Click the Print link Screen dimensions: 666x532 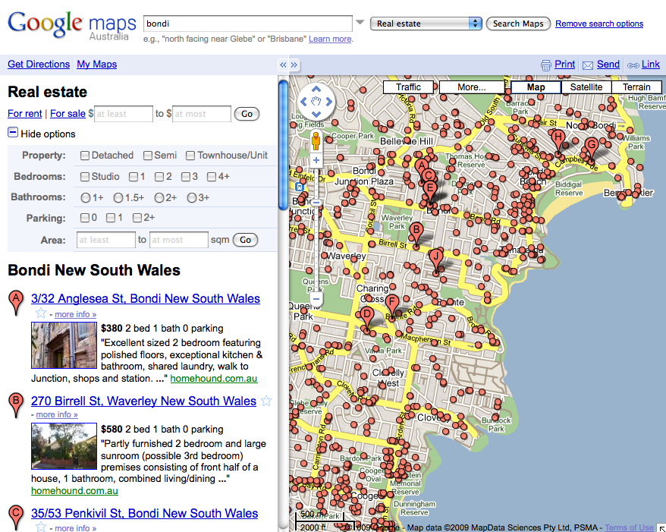pyautogui.click(x=564, y=65)
